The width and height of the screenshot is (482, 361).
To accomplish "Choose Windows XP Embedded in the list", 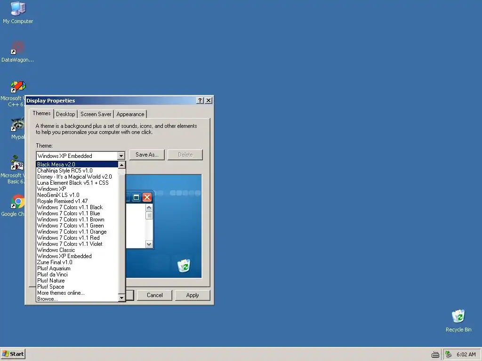I will pos(77,256).
